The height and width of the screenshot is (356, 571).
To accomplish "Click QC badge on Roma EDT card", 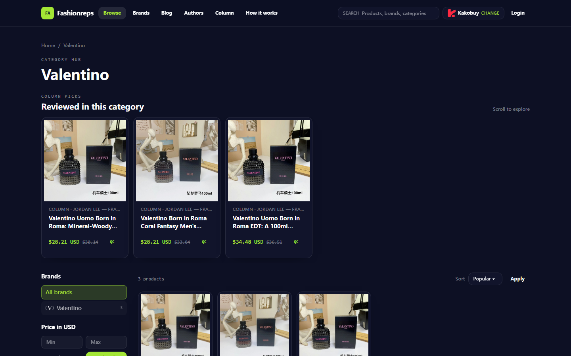I will [x=296, y=242].
